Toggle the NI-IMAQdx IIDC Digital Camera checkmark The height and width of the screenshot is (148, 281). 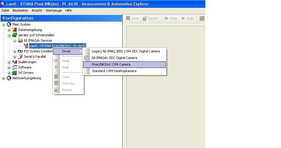(x=86, y=58)
